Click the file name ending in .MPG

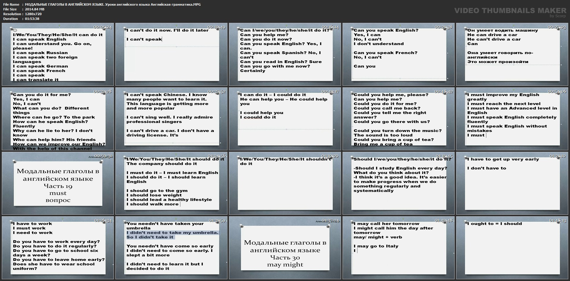[x=113, y=4]
